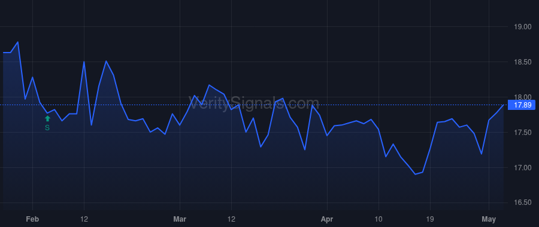
Task: Click the green S letter under the arrow
Action: (x=47, y=128)
